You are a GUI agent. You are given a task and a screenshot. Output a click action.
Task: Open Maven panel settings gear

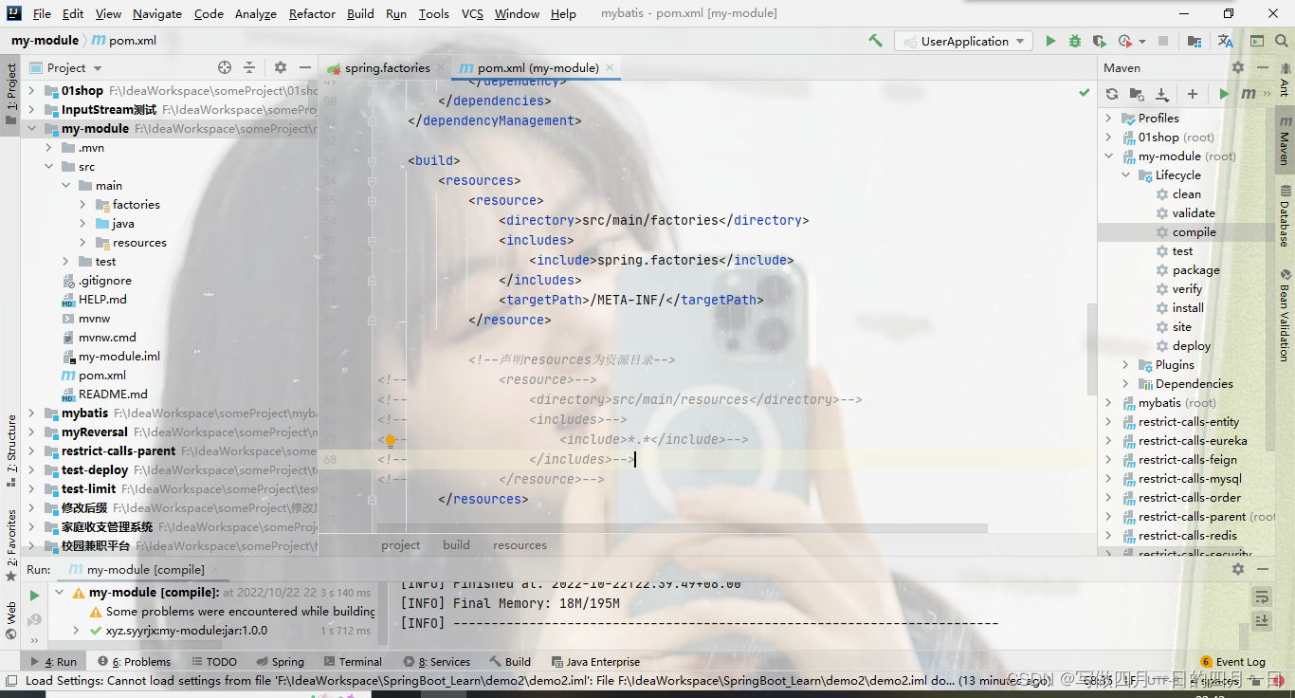[x=1238, y=67]
